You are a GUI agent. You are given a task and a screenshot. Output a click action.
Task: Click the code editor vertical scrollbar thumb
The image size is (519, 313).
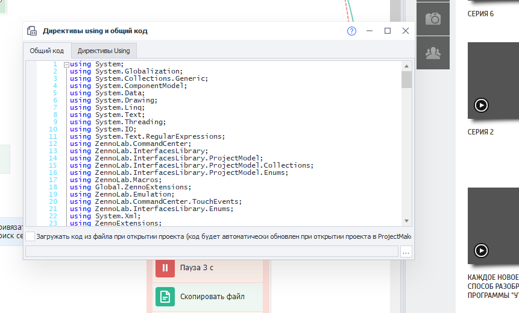(406, 80)
